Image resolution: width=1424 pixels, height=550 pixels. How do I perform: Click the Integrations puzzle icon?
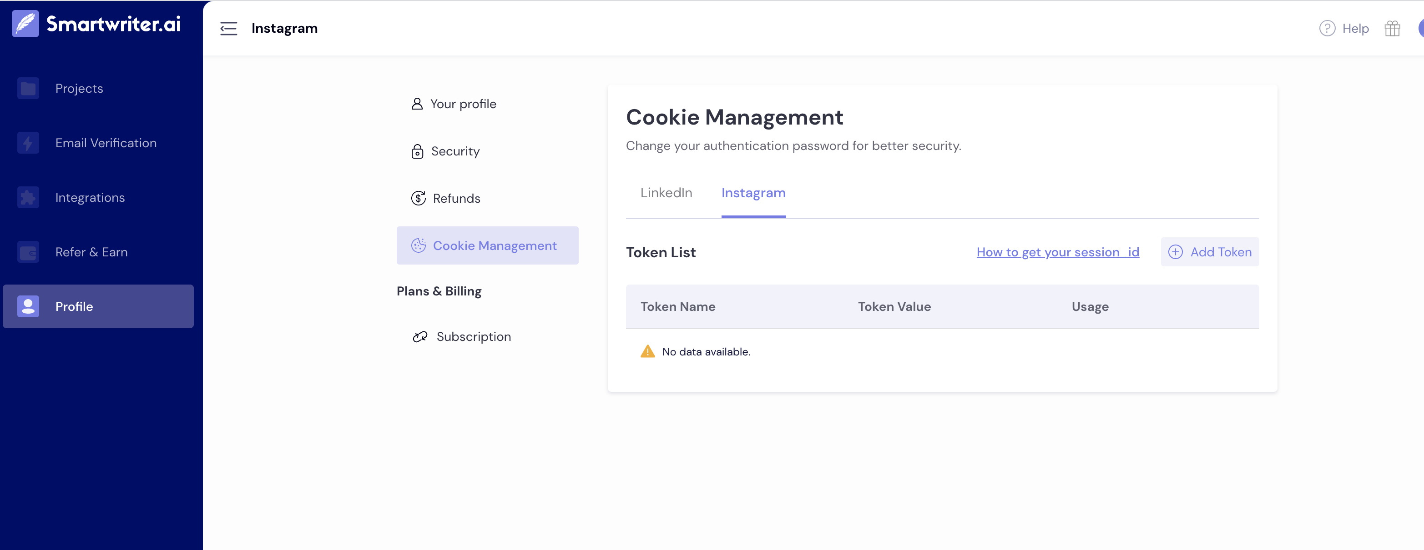27,197
